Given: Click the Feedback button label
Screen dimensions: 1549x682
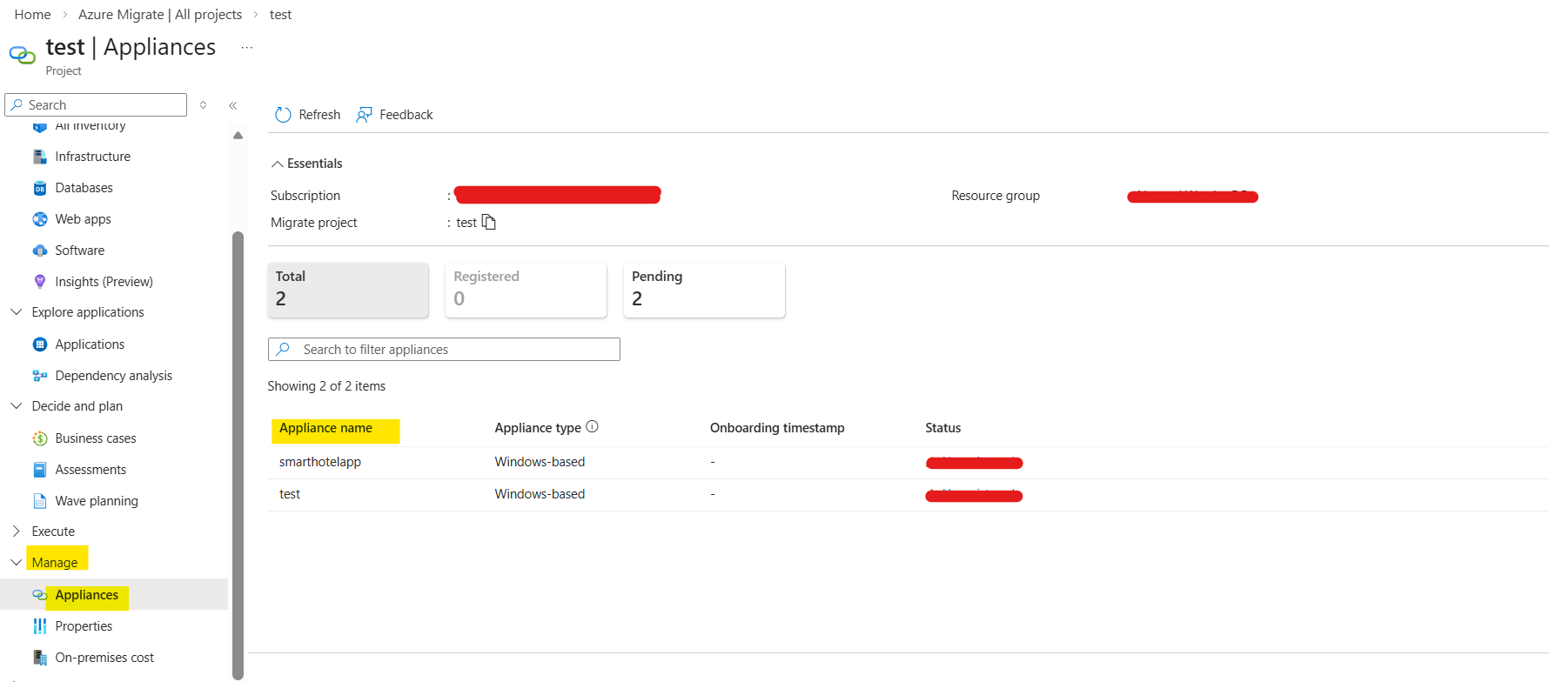Looking at the screenshot, I should (406, 115).
